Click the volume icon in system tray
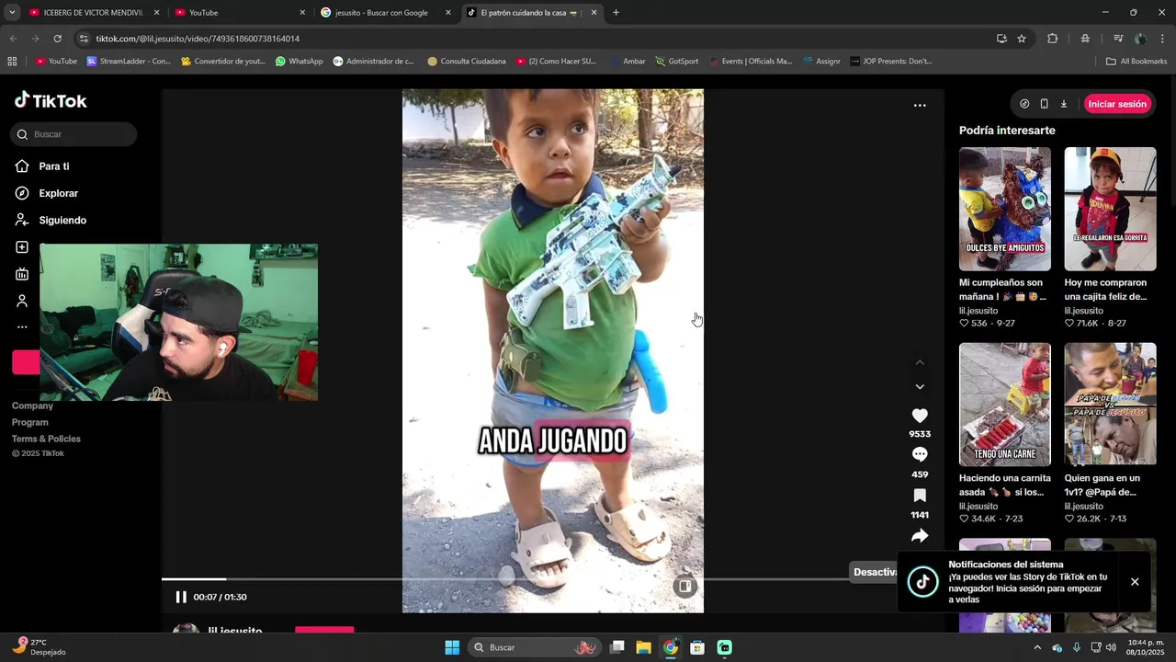This screenshot has height=662, width=1176. [1111, 647]
